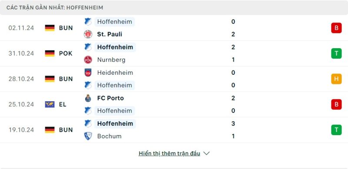Click the green T badge for Bochum match
348x169 pixels.
[x=336, y=130]
